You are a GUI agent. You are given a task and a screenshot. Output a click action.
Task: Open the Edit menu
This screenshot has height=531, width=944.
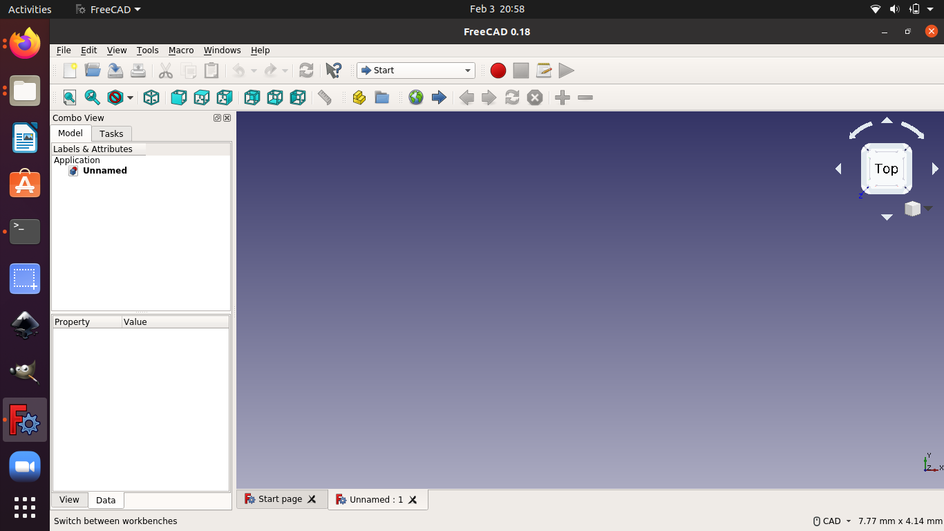coord(88,50)
